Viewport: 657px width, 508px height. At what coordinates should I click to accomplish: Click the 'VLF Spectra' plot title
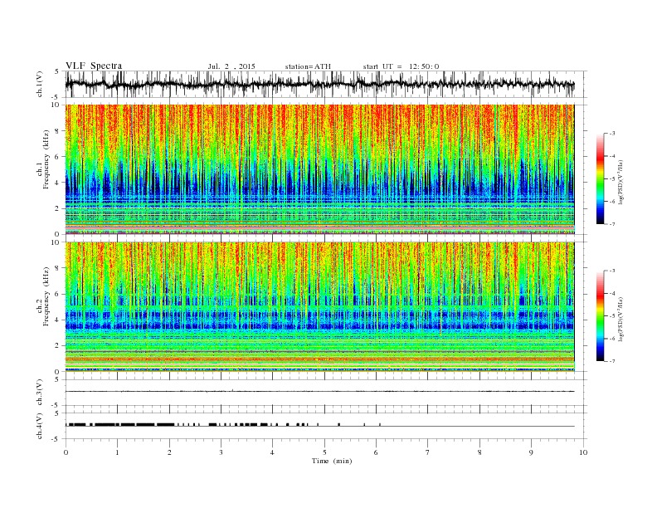click(94, 66)
